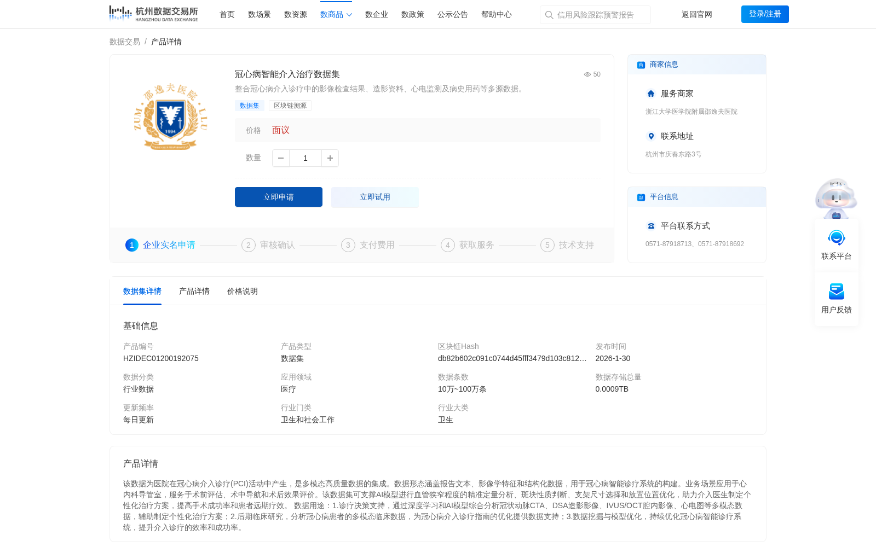Open the 数政策 nav item
This screenshot has width=876, height=547.
pos(413,15)
